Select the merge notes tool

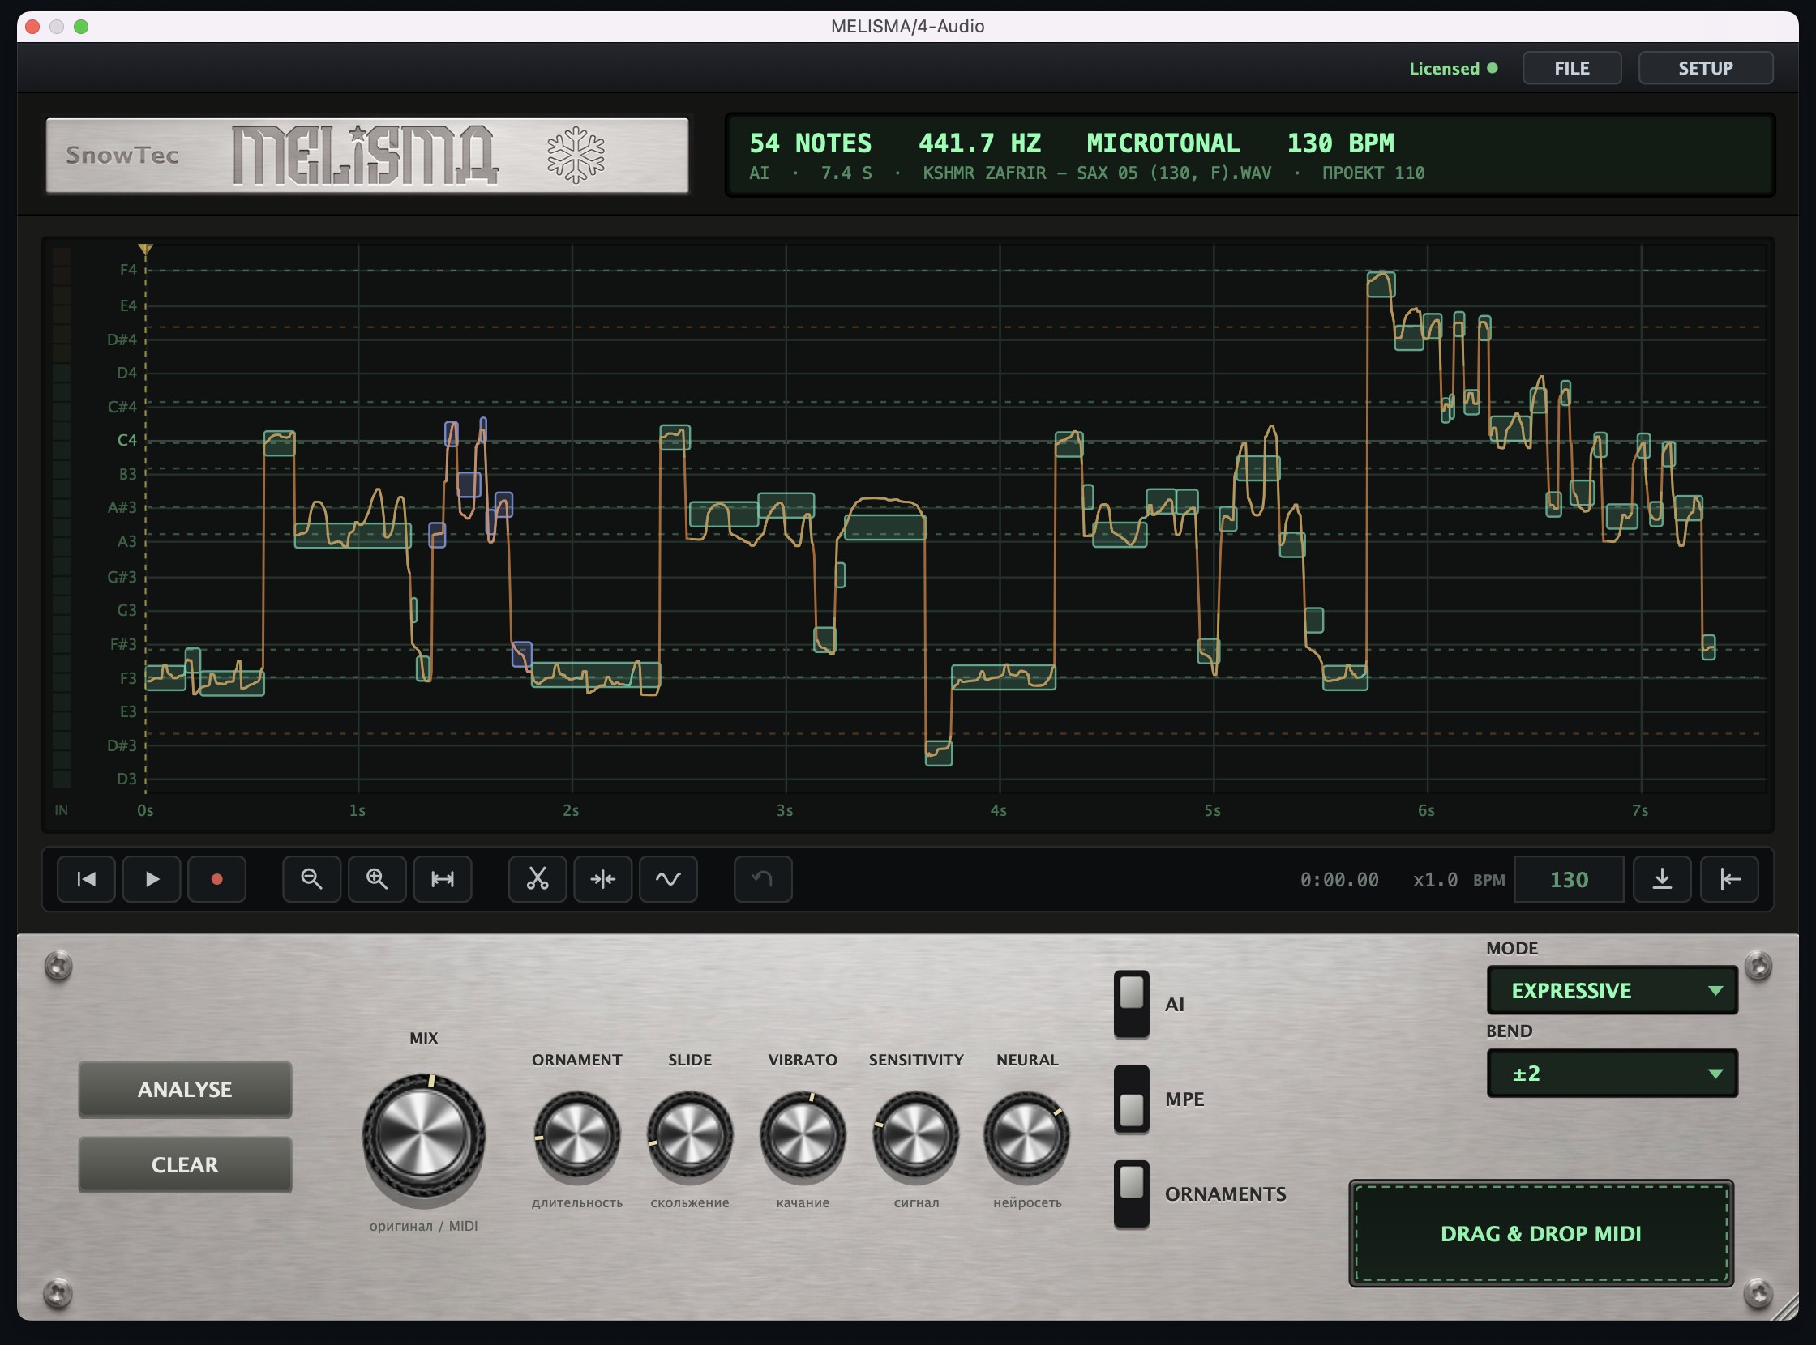coord(603,879)
